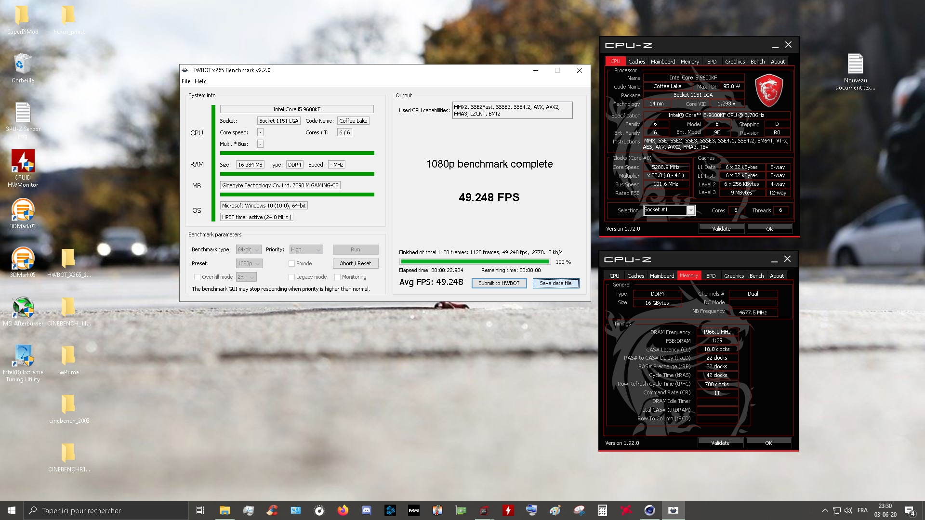Click Save data file button
The height and width of the screenshot is (520, 925).
[555, 283]
